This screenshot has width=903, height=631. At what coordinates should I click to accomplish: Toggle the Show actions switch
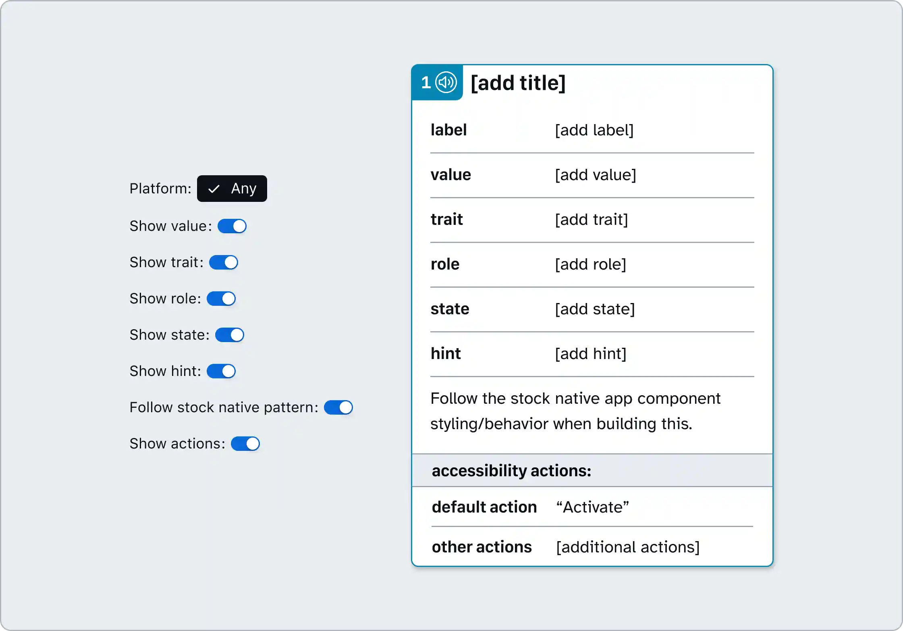245,444
